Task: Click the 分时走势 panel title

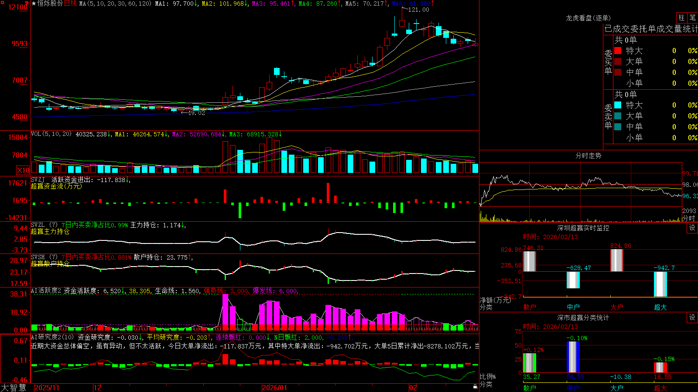Action: coord(588,155)
